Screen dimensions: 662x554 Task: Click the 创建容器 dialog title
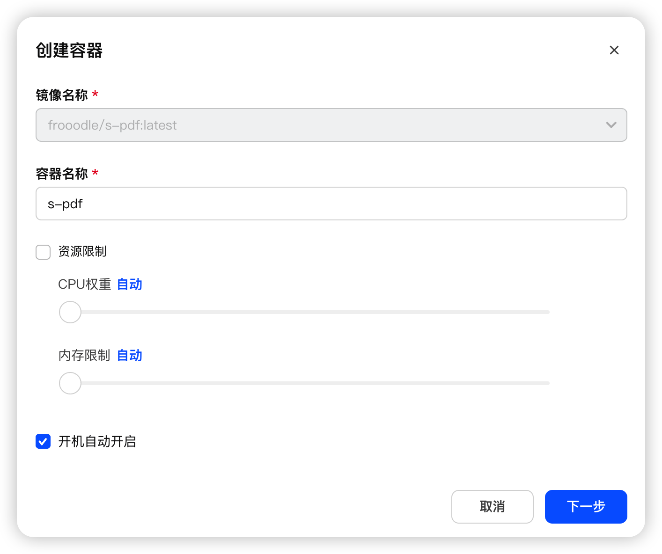[x=69, y=51]
